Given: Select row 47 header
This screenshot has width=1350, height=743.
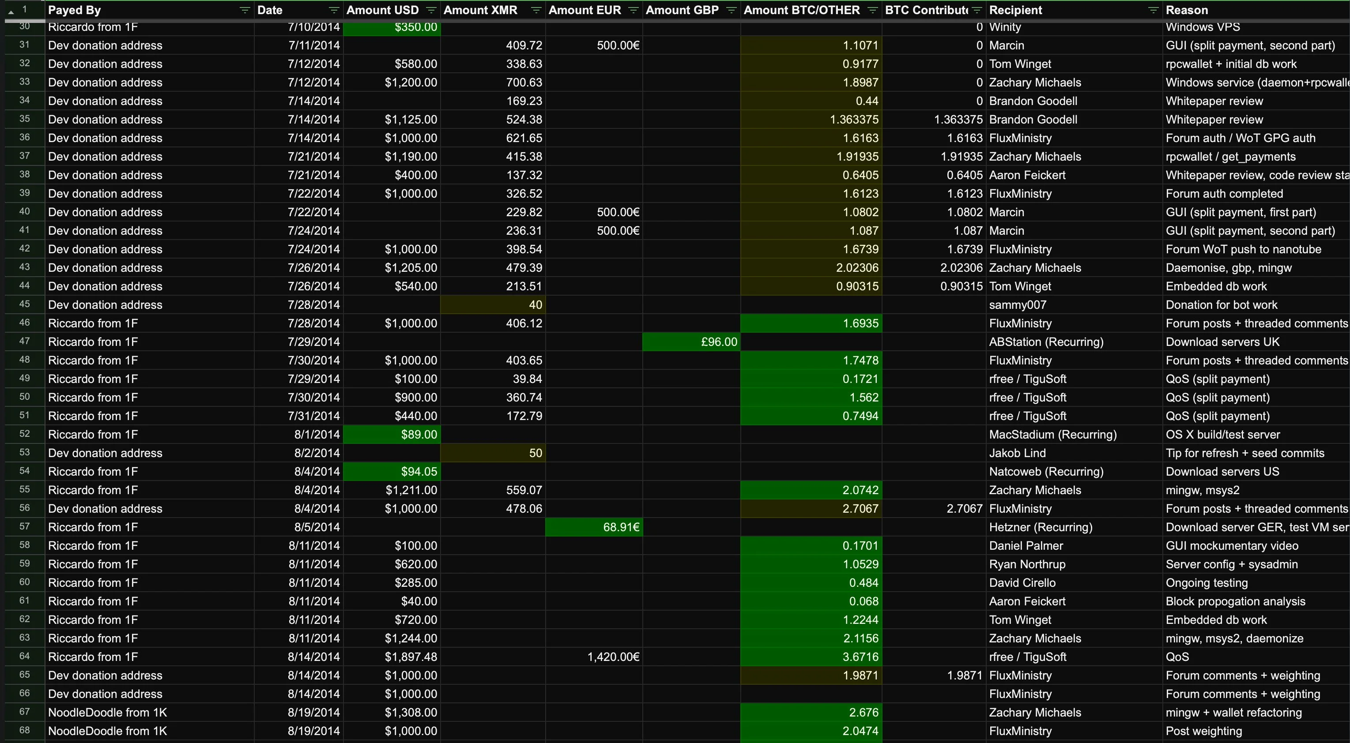Looking at the screenshot, I should (24, 341).
